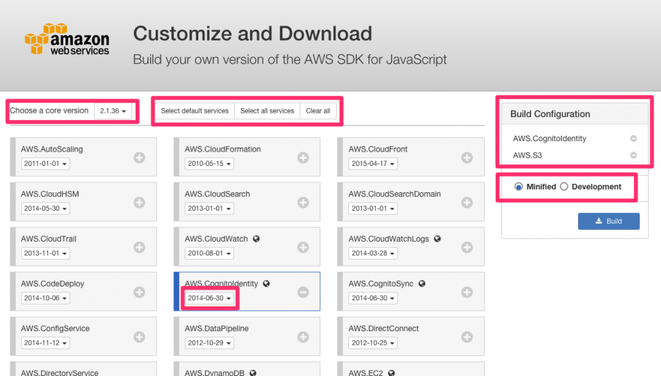The height and width of the screenshot is (376, 661).
Task: Click the blue Build button
Action: (609, 221)
